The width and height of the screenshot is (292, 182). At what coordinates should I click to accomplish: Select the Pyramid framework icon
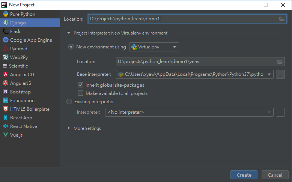tap(6, 49)
